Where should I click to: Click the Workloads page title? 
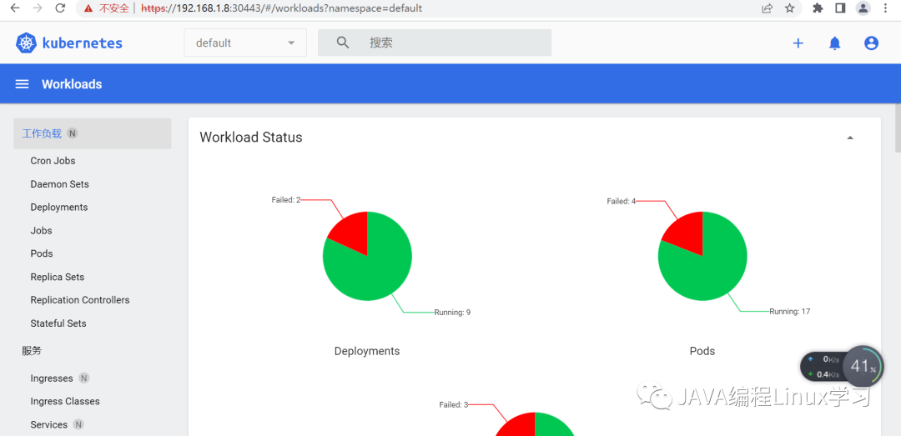click(x=72, y=84)
